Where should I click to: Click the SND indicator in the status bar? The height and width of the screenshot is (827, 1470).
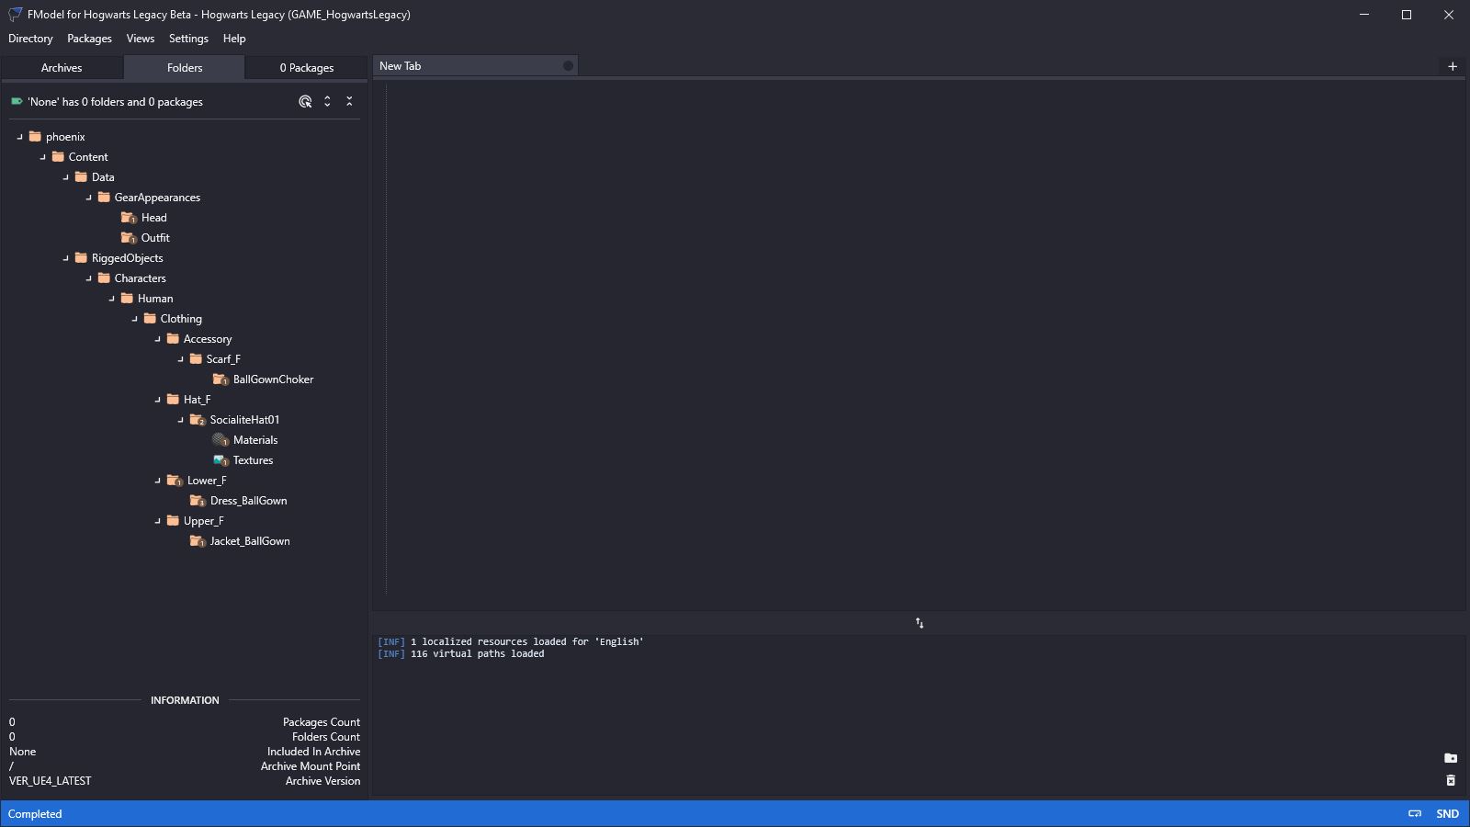(x=1447, y=814)
